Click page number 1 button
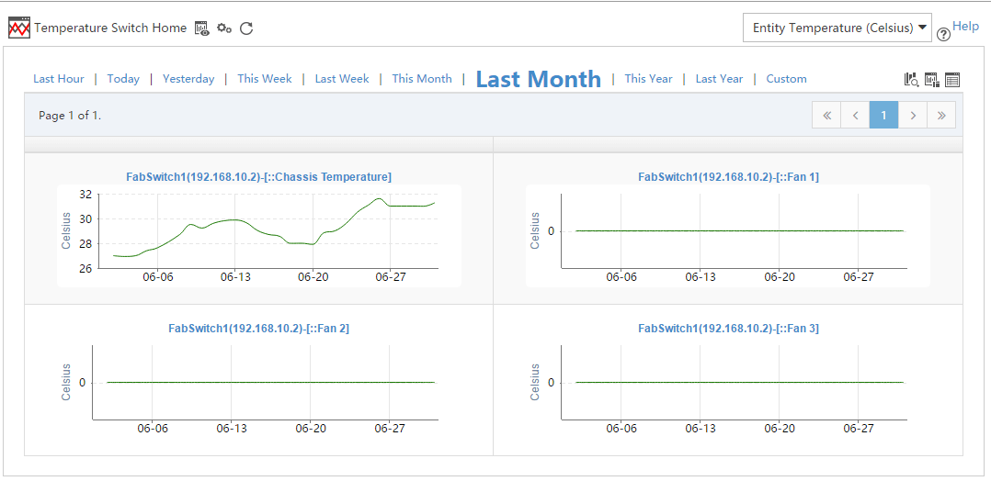991x481 pixels. coord(883,115)
